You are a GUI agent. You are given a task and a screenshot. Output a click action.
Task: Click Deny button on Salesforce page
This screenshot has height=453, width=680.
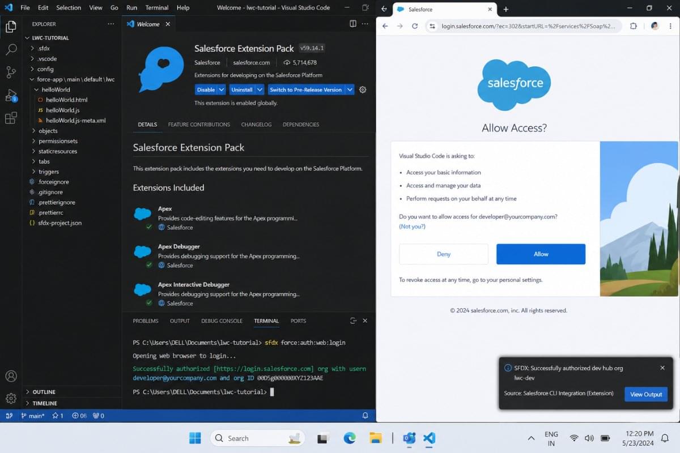click(x=444, y=254)
